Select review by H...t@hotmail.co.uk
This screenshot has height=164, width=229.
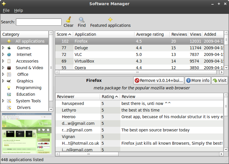[x=139, y=143]
